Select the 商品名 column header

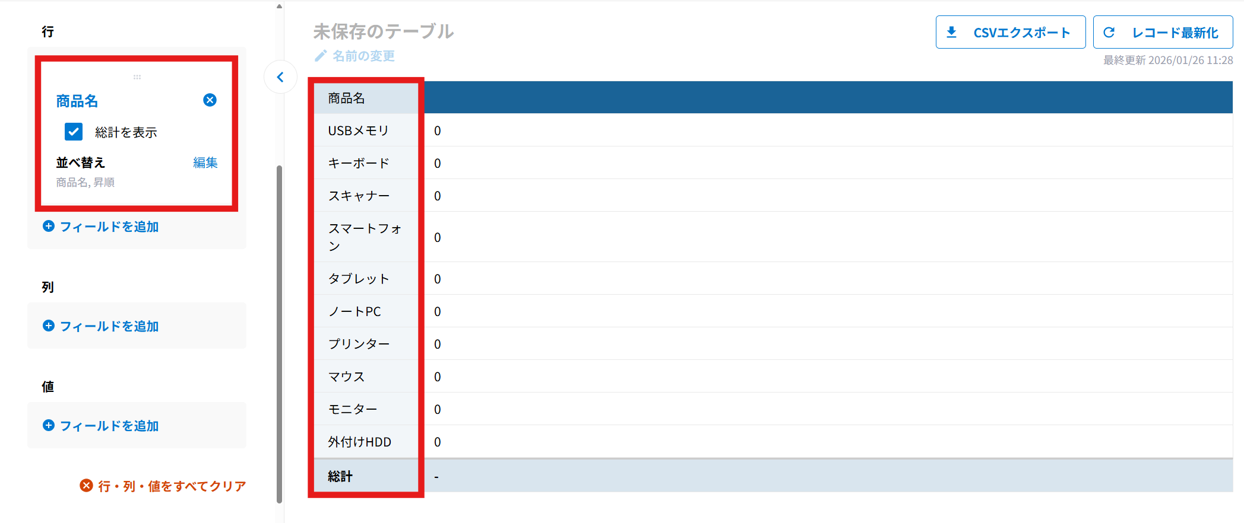click(x=347, y=98)
